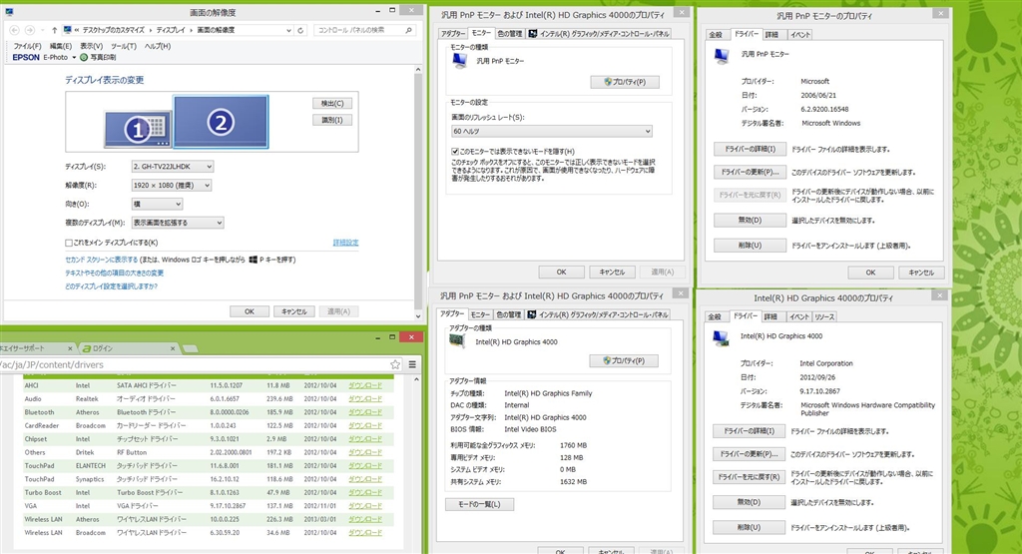
Task: Select monitor 2 thumbnail
Action: 221,121
